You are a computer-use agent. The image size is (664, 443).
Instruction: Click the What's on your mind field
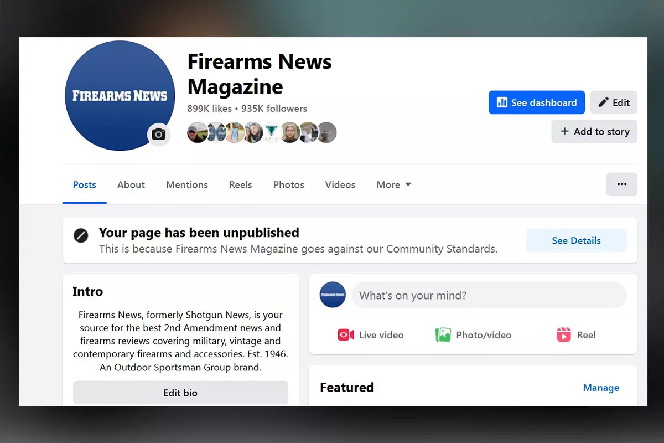[x=489, y=295]
